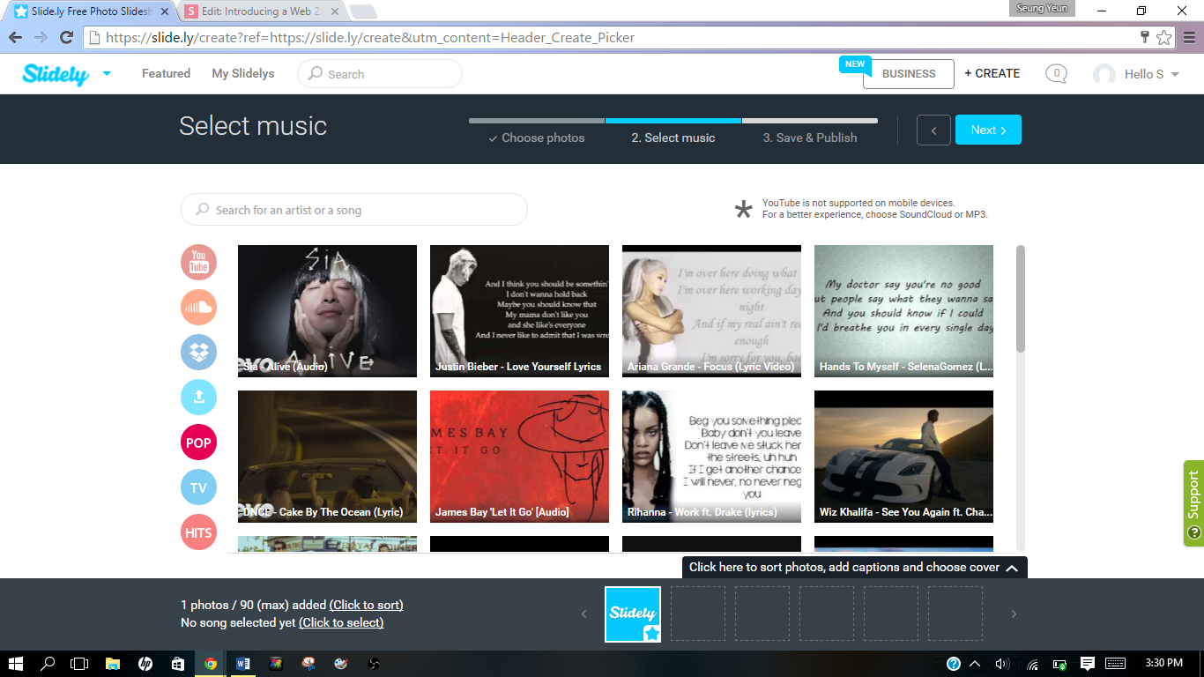Go to the Featured page
The image size is (1204, 677).
pos(166,74)
